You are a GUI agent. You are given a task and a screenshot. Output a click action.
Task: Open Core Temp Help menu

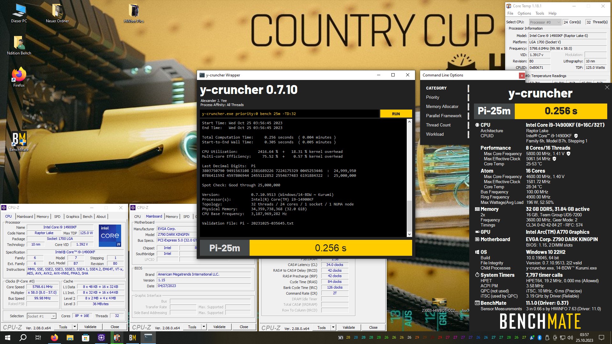[552, 13]
